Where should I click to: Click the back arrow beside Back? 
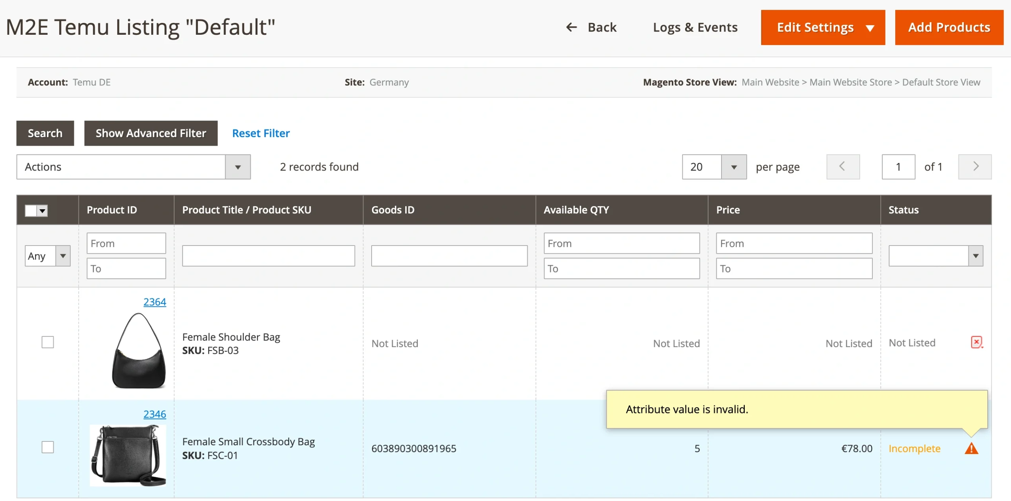[571, 27]
